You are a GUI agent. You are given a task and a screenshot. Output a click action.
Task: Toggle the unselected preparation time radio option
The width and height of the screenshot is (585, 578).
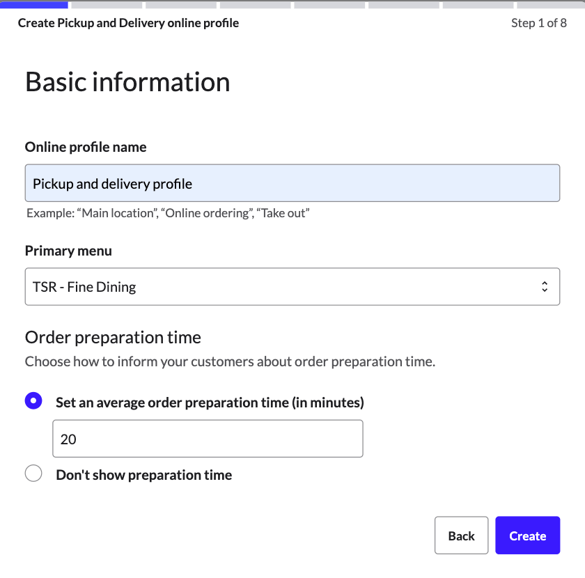click(33, 473)
